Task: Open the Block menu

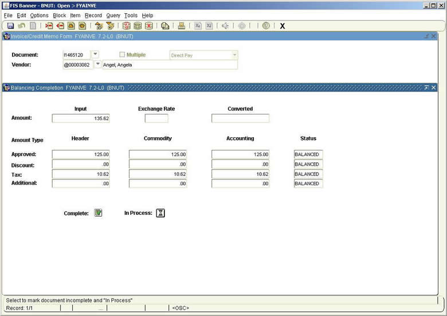Action: pyautogui.click(x=59, y=15)
